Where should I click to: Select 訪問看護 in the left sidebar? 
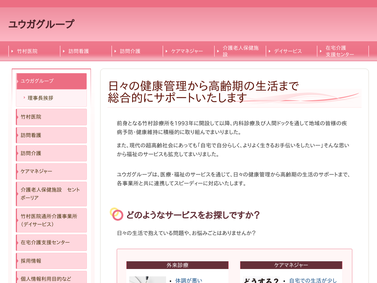(52, 135)
